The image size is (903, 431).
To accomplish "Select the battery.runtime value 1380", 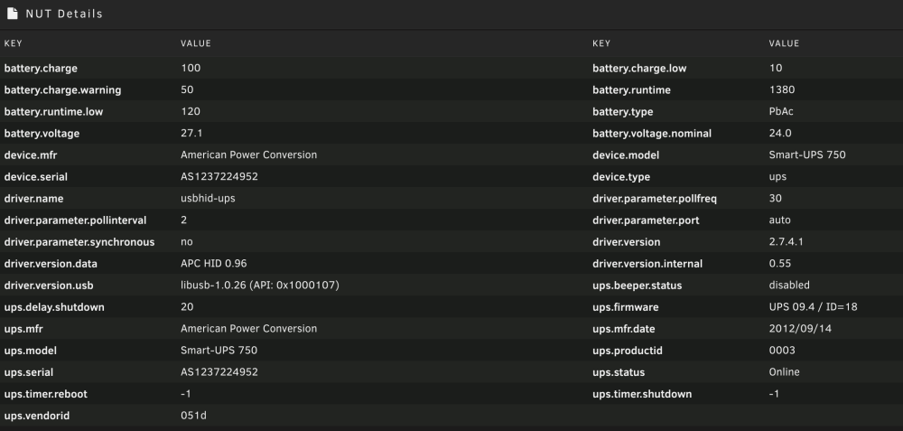I will click(782, 89).
